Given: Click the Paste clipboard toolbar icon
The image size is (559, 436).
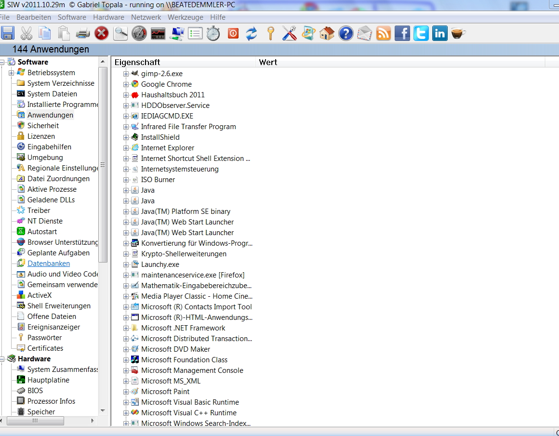Looking at the screenshot, I should coord(64,33).
